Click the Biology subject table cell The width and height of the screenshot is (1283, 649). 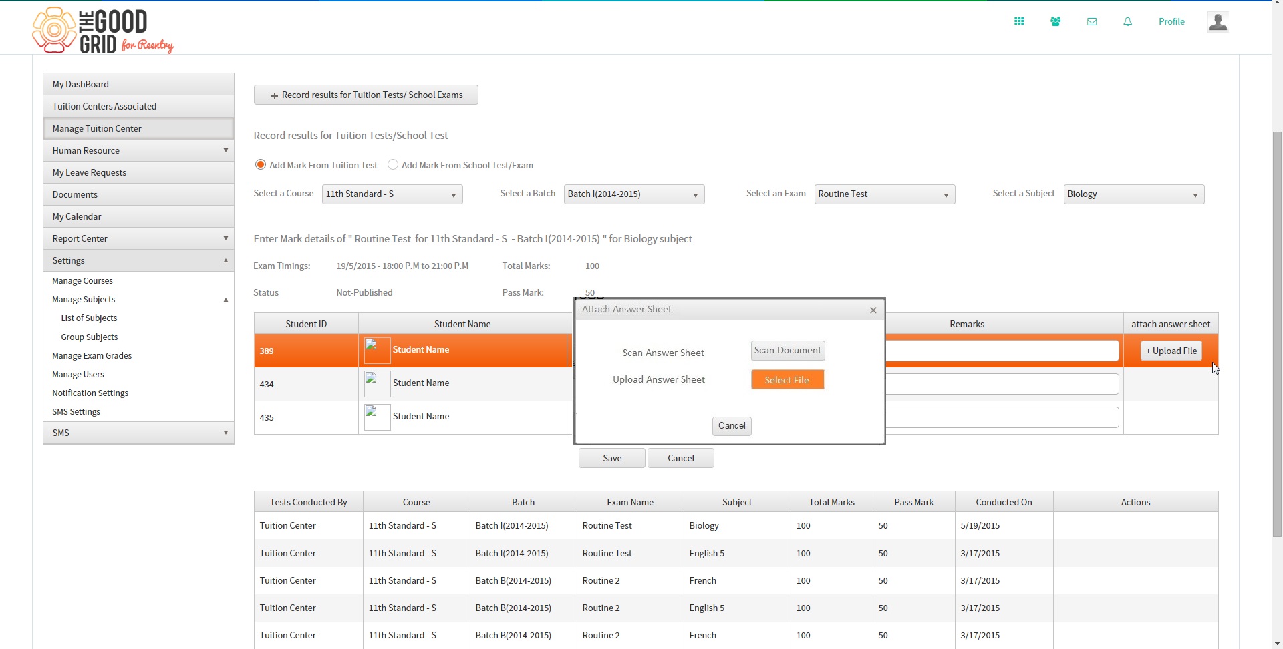(x=737, y=526)
